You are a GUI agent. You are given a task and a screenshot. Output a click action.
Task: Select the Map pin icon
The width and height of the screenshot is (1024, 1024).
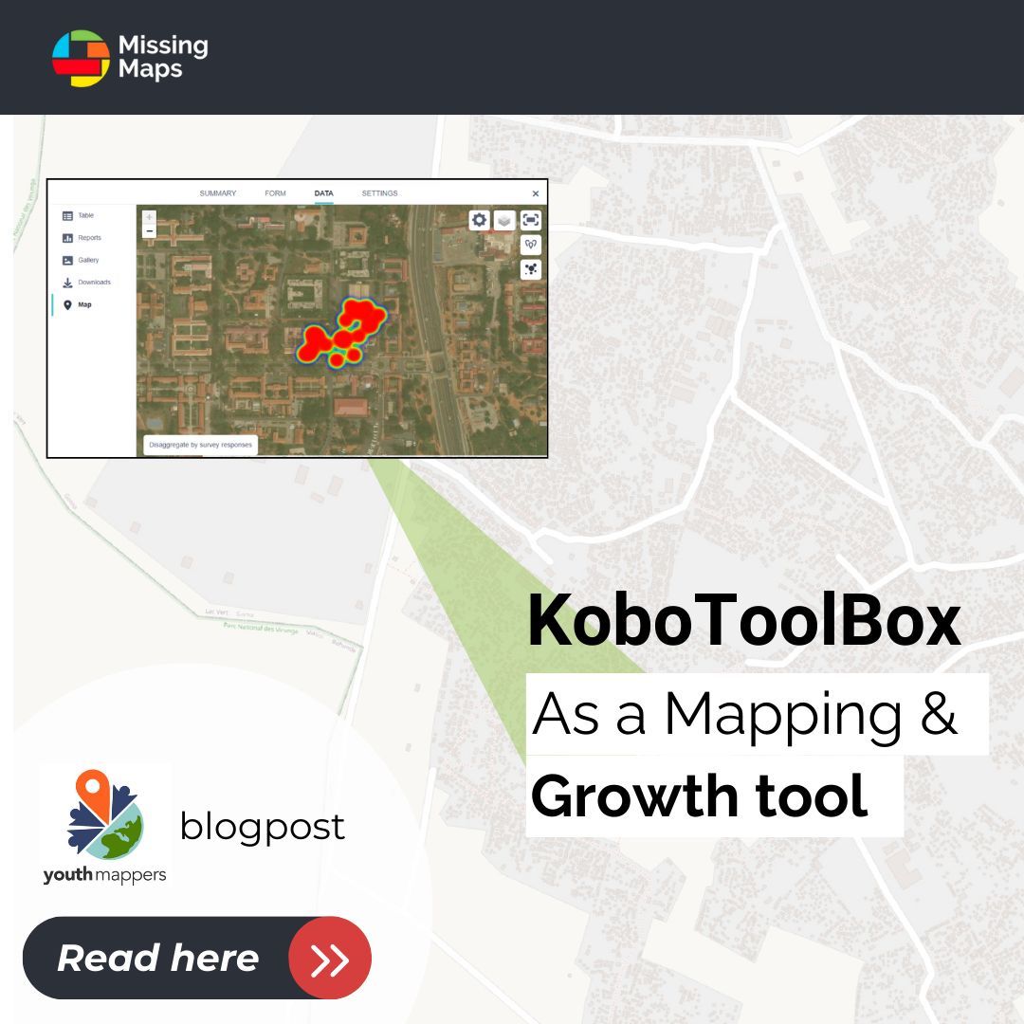(x=67, y=305)
